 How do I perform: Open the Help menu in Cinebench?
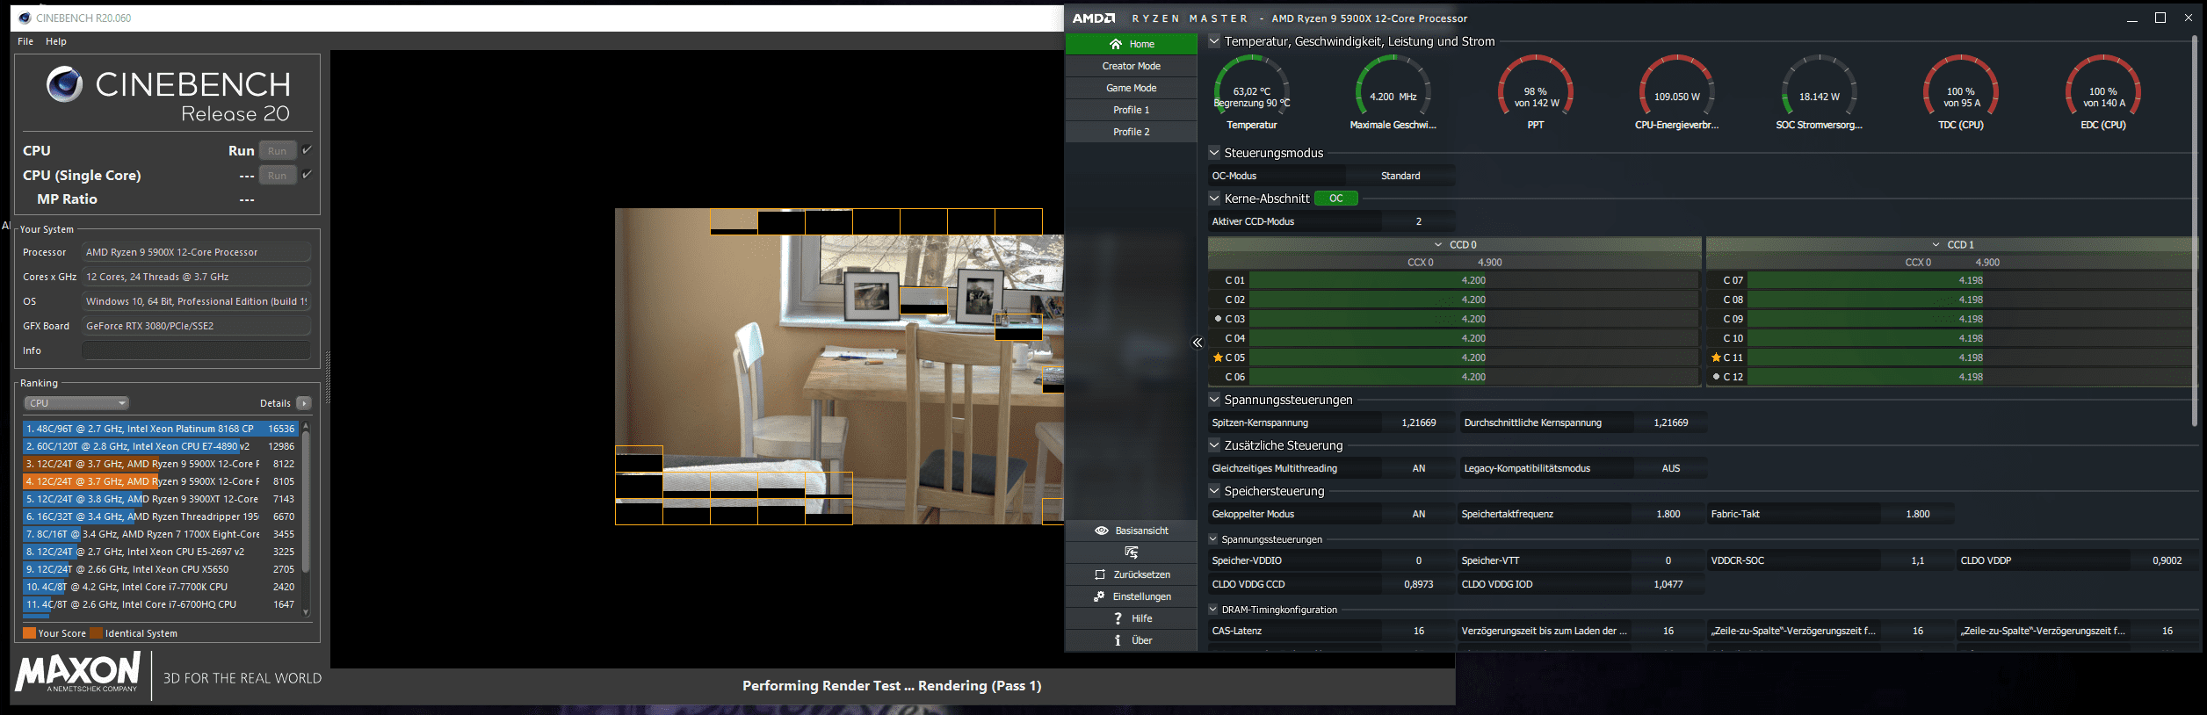pyautogui.click(x=56, y=41)
